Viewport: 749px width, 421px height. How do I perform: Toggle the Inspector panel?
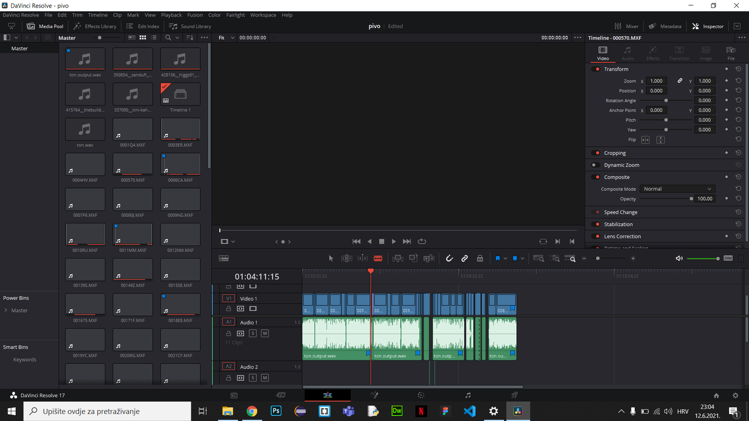707,26
